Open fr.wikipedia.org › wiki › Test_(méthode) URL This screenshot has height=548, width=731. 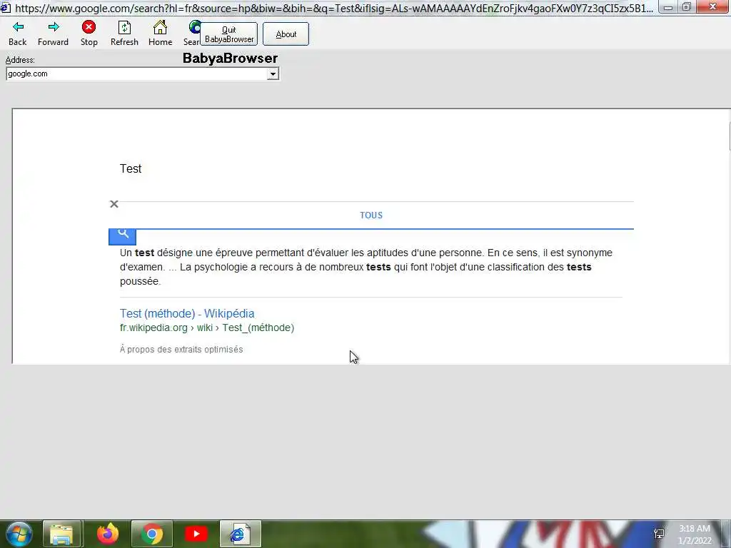[x=207, y=328]
